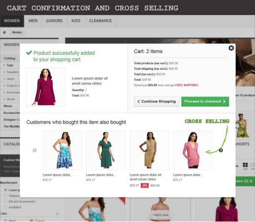Expand the Jeans category
Screen dimensions: 255x222
tap(10, 79)
